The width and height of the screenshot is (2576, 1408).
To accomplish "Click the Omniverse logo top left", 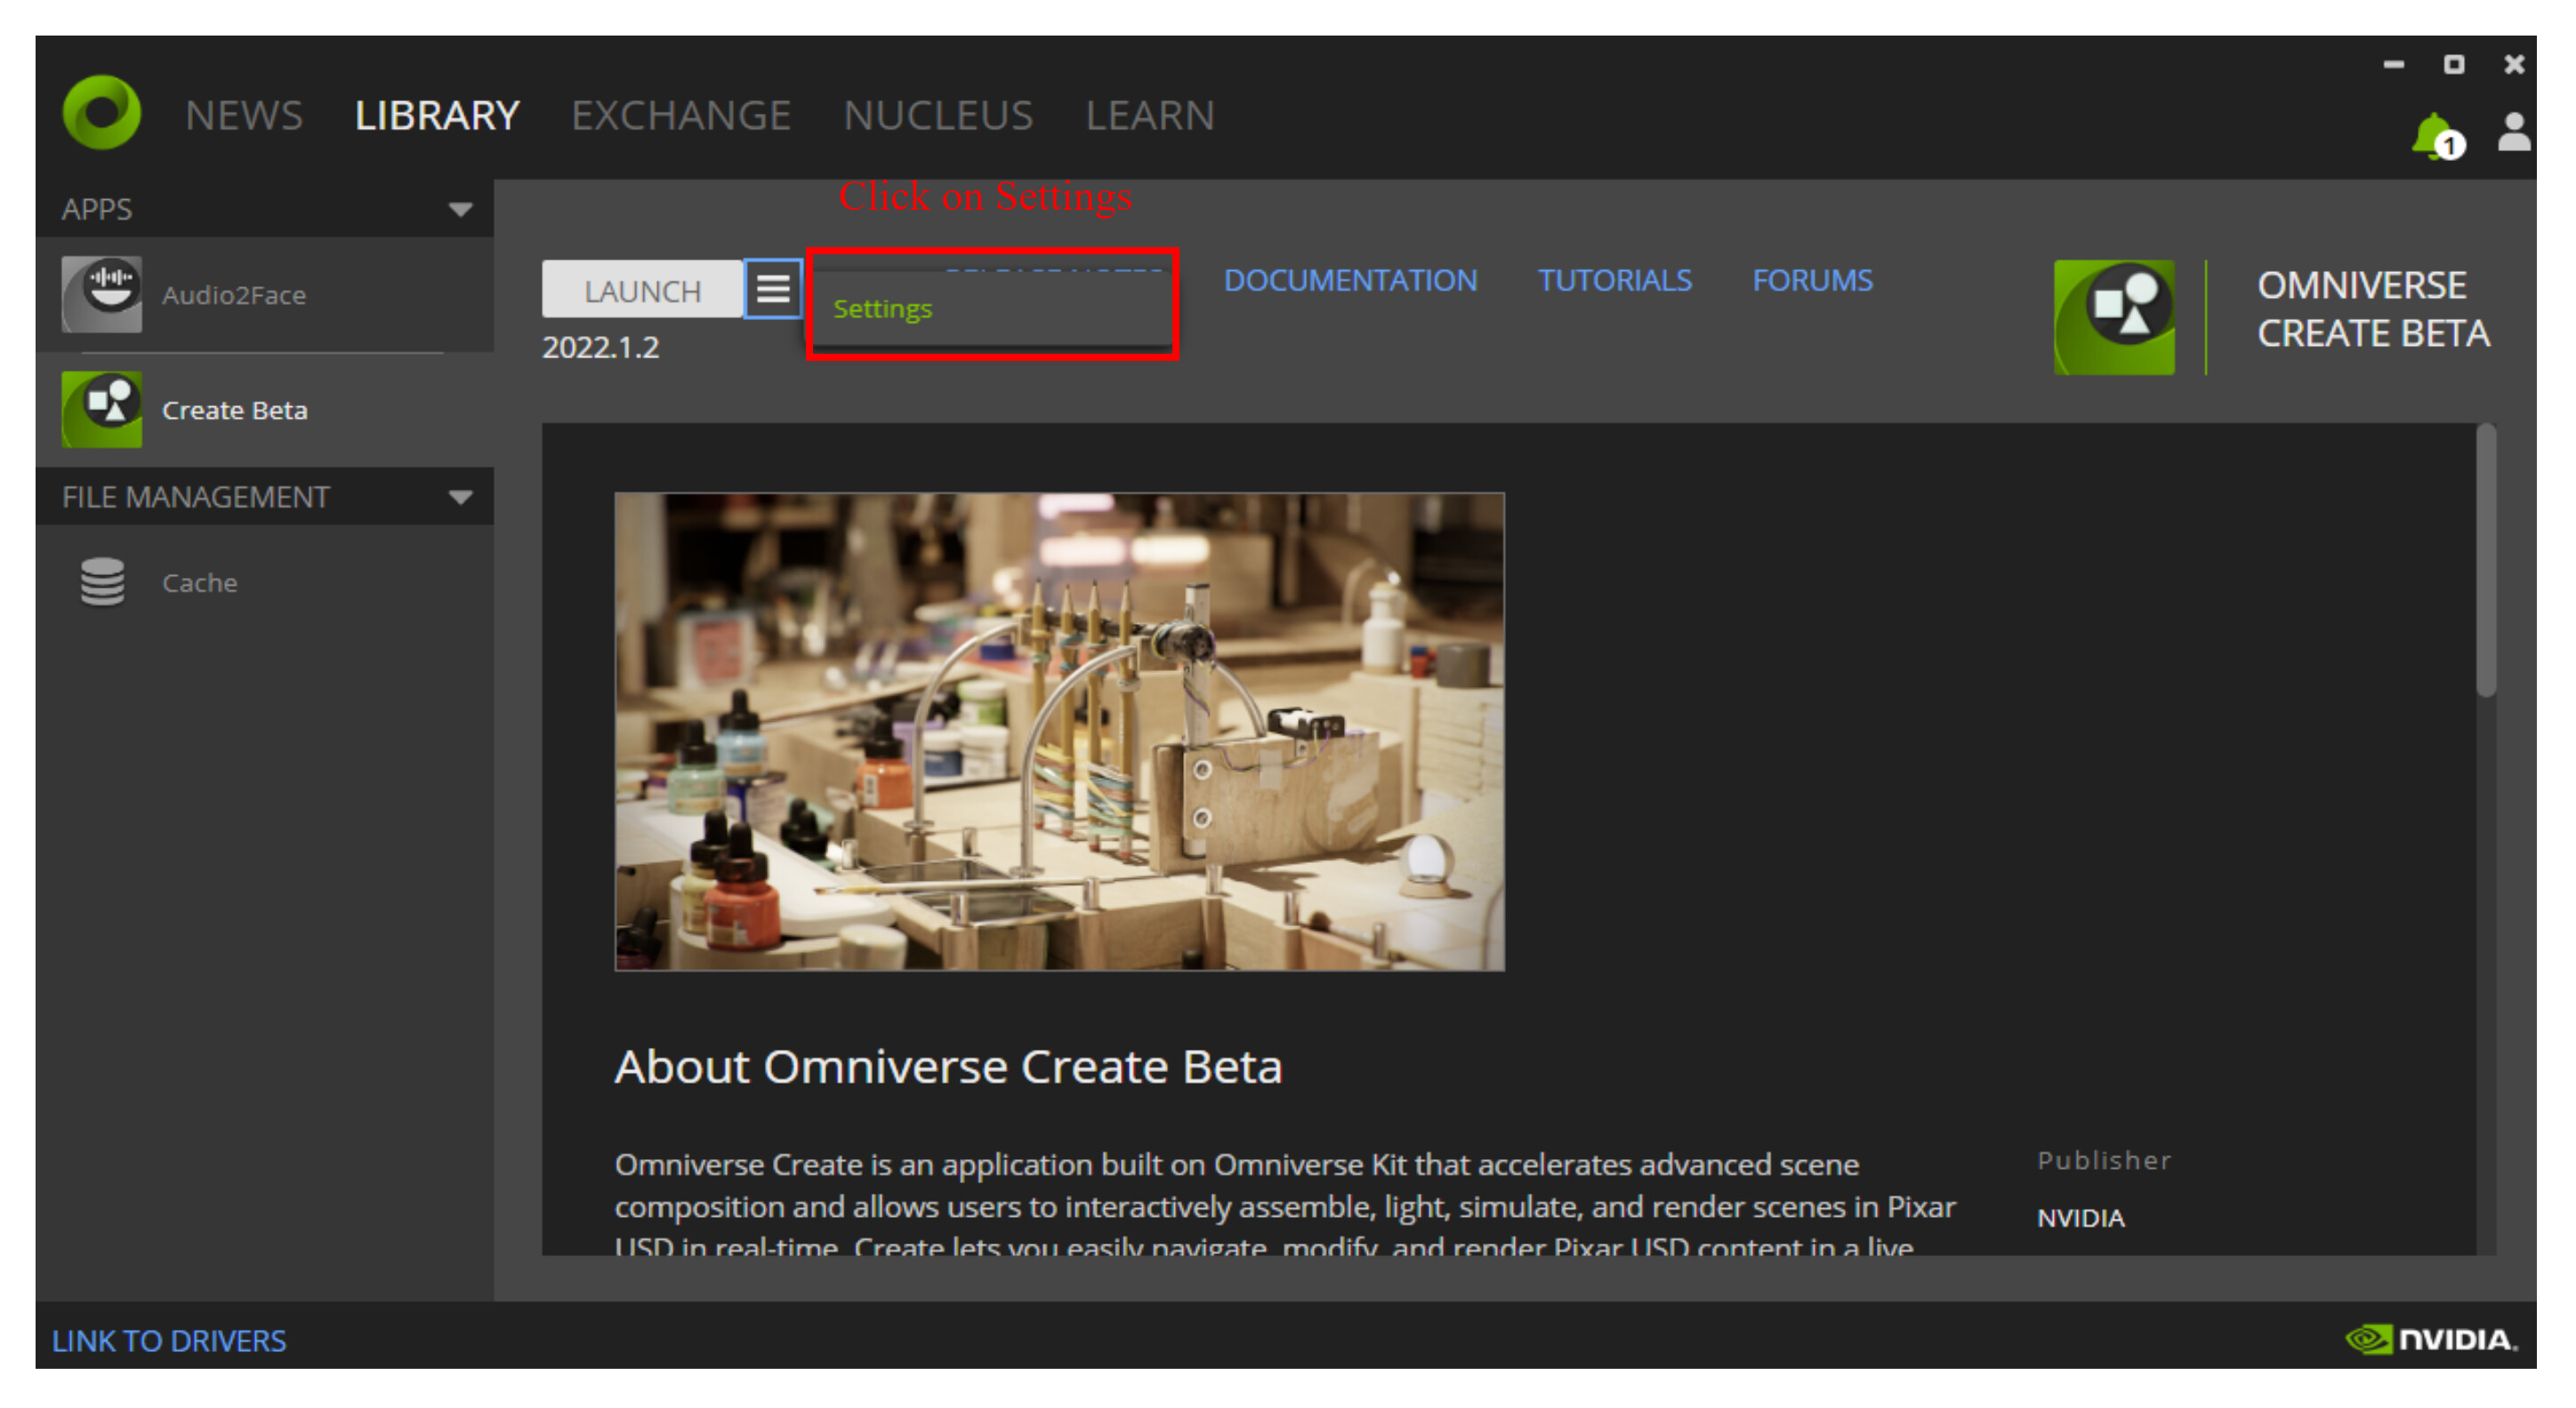I will [x=102, y=113].
